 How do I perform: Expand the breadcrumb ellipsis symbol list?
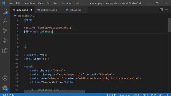33,16
